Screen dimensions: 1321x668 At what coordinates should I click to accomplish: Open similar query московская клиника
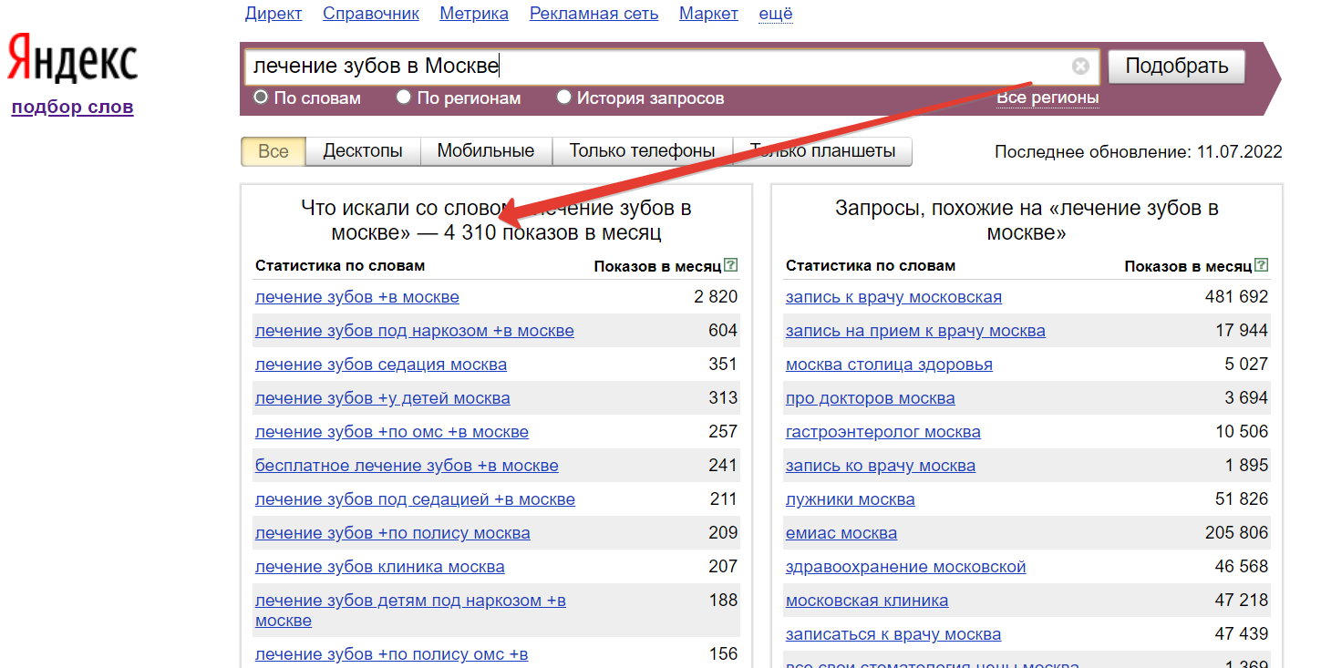pos(867,601)
